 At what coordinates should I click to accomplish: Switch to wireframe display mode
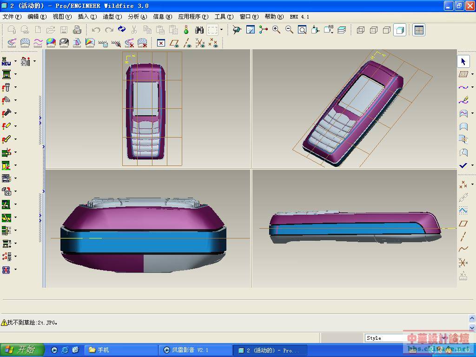click(360, 30)
